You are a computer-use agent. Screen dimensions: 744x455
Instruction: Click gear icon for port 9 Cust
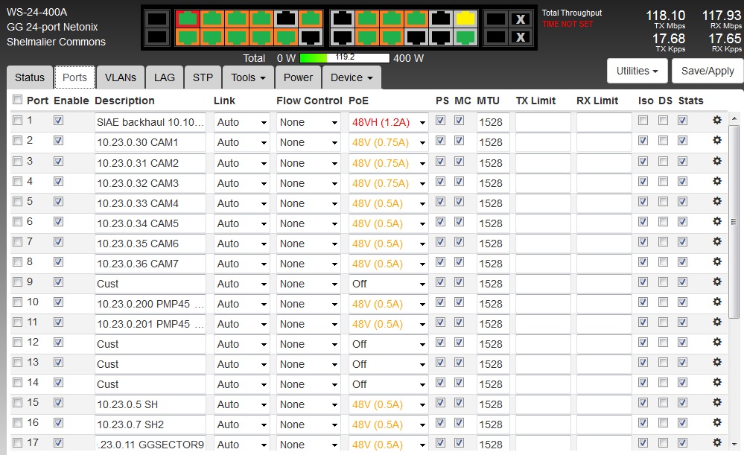tap(717, 281)
